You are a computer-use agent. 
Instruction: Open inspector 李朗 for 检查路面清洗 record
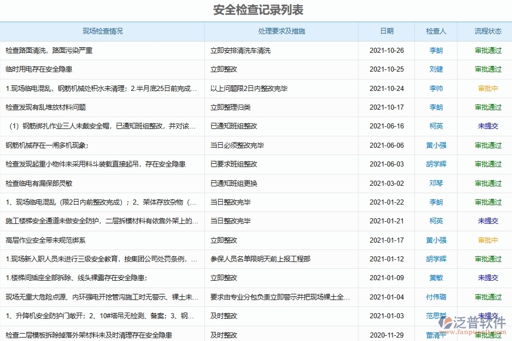point(435,50)
